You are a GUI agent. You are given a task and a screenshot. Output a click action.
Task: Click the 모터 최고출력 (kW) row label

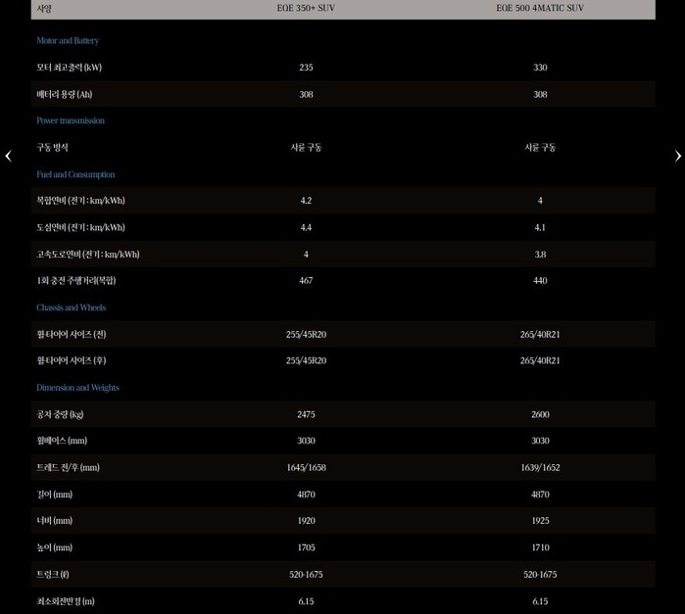(x=69, y=68)
